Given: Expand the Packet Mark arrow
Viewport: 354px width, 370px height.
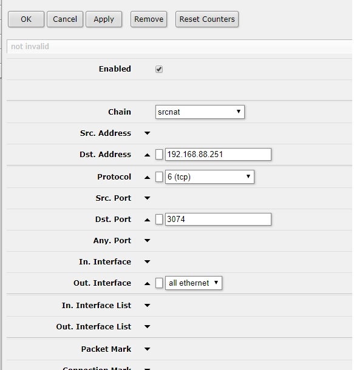Looking at the screenshot, I should pyautogui.click(x=147, y=349).
